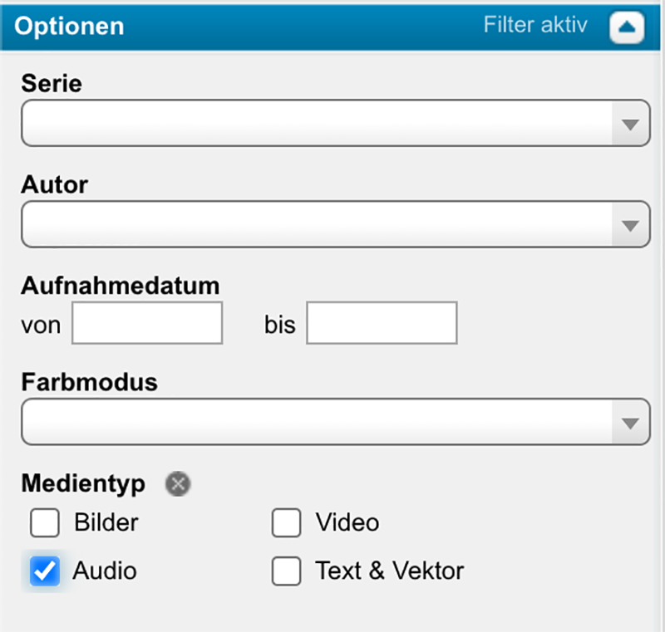Enable the Bilder media type checkbox
The image size is (665, 632).
(45, 523)
